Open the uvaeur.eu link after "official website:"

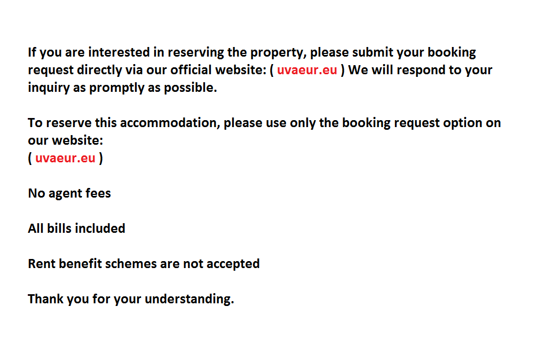coord(307,70)
